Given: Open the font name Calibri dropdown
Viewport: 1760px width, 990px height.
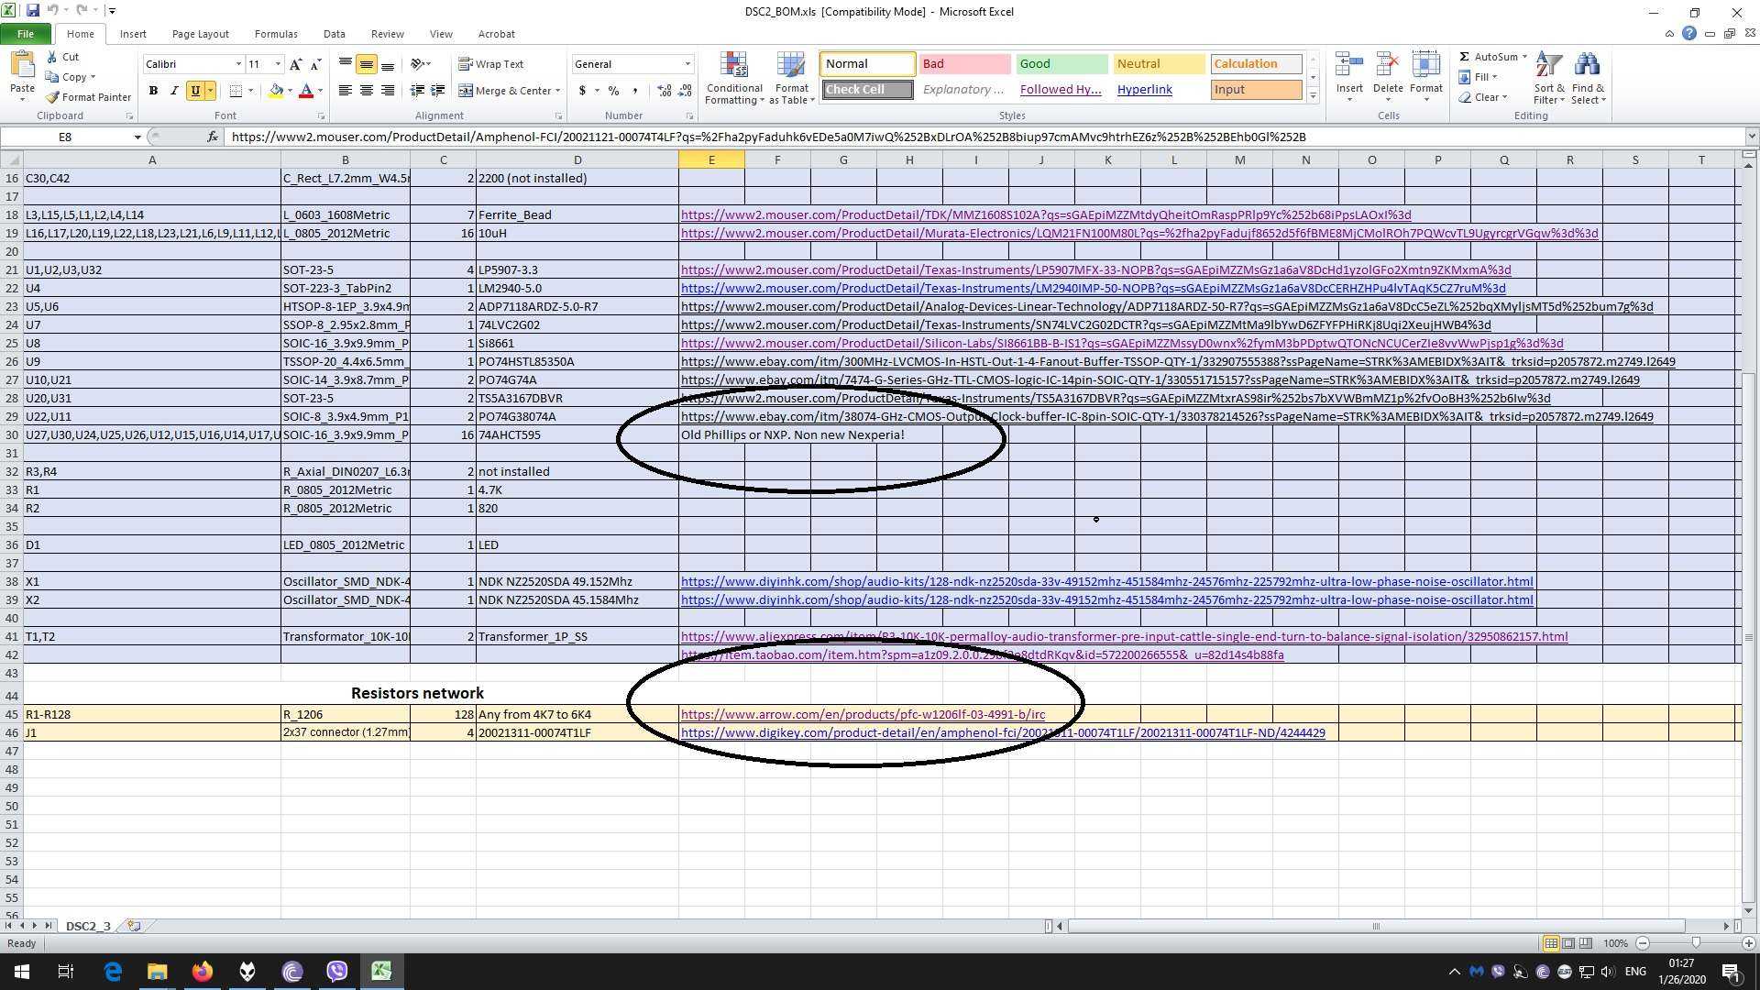Looking at the screenshot, I should coord(238,64).
